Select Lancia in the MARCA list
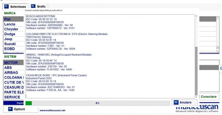The height and width of the screenshot is (115, 222). click(13, 24)
